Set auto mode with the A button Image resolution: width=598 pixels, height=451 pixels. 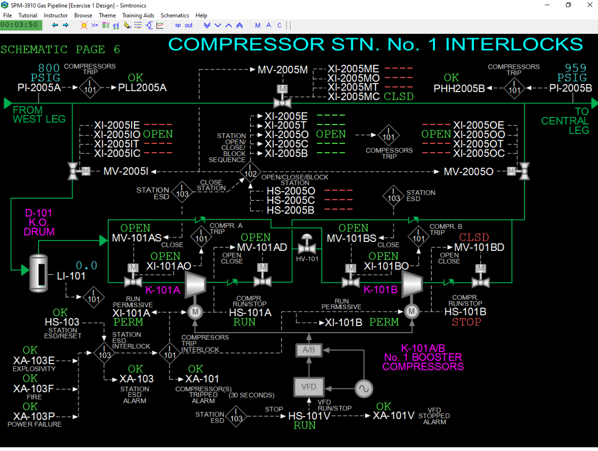coord(269,25)
